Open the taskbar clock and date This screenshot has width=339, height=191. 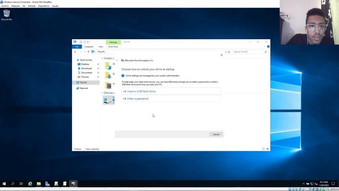click(x=324, y=184)
